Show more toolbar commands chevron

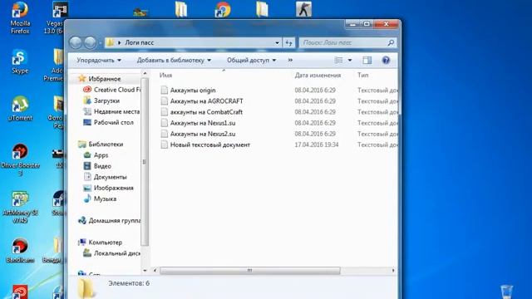click(290, 60)
